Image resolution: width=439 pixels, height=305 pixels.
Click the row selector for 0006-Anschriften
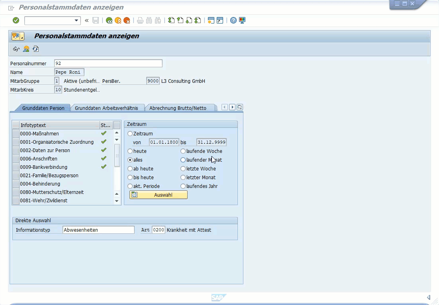coord(16,158)
